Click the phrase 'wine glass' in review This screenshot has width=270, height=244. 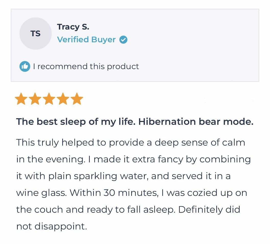click(41, 193)
